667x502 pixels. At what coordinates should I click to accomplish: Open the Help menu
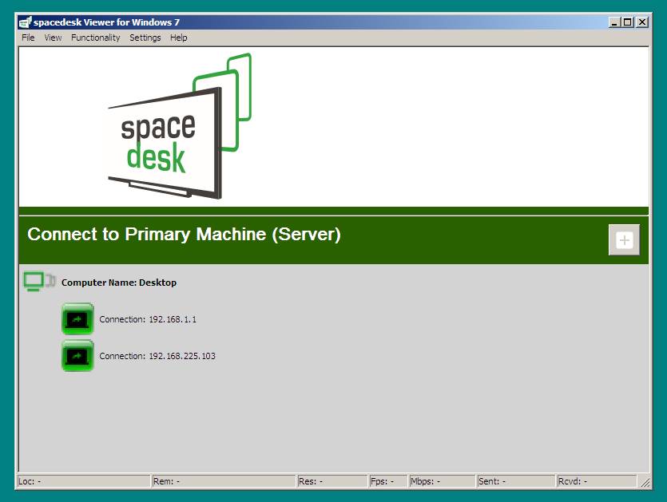click(x=179, y=38)
